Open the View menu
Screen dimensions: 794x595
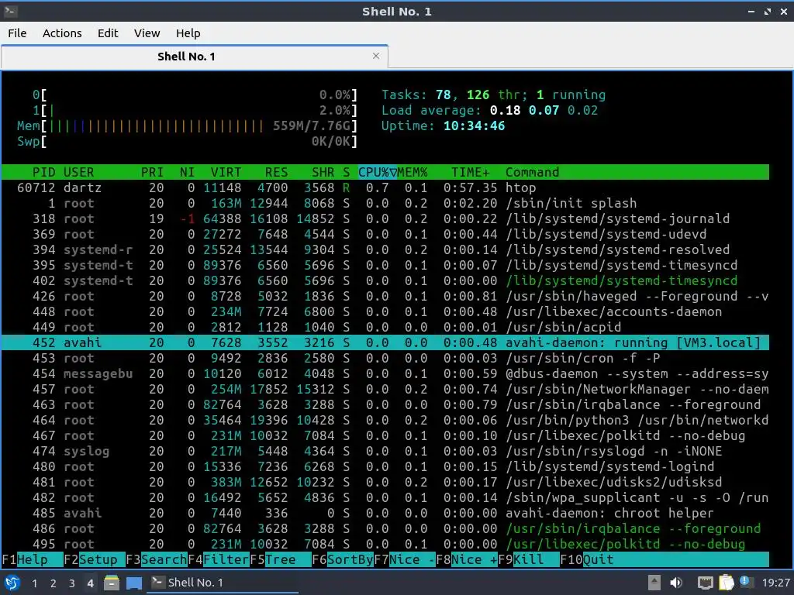click(147, 33)
